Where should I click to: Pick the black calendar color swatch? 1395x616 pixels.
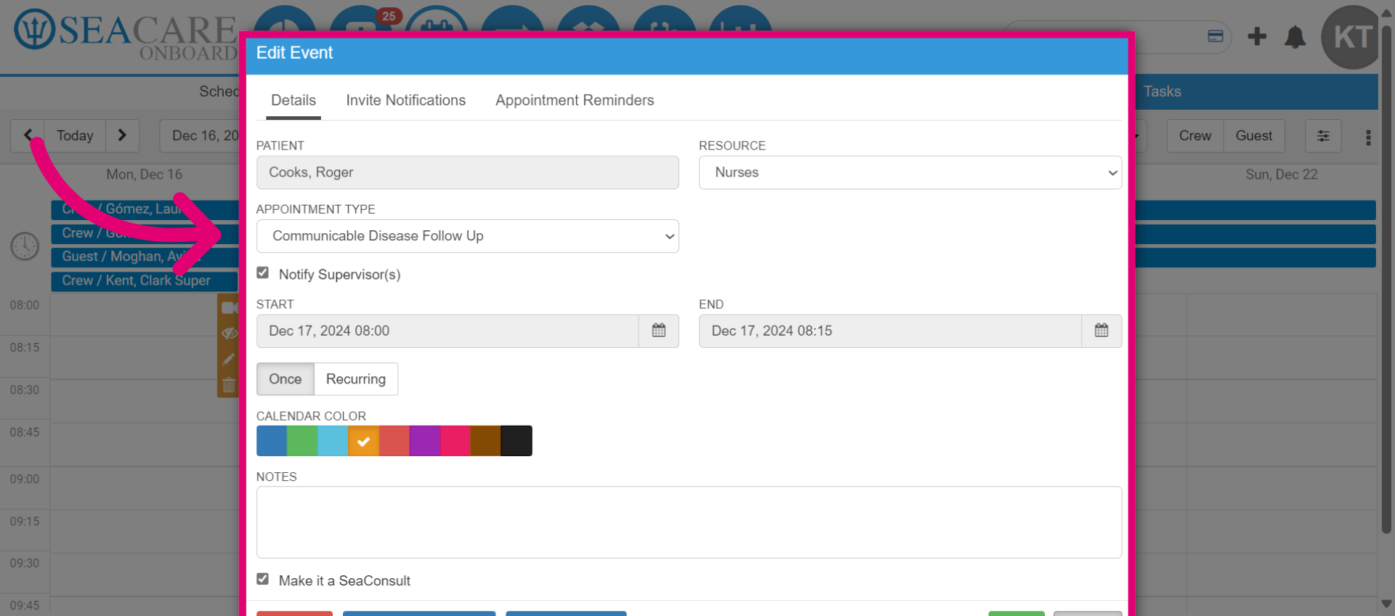point(517,441)
